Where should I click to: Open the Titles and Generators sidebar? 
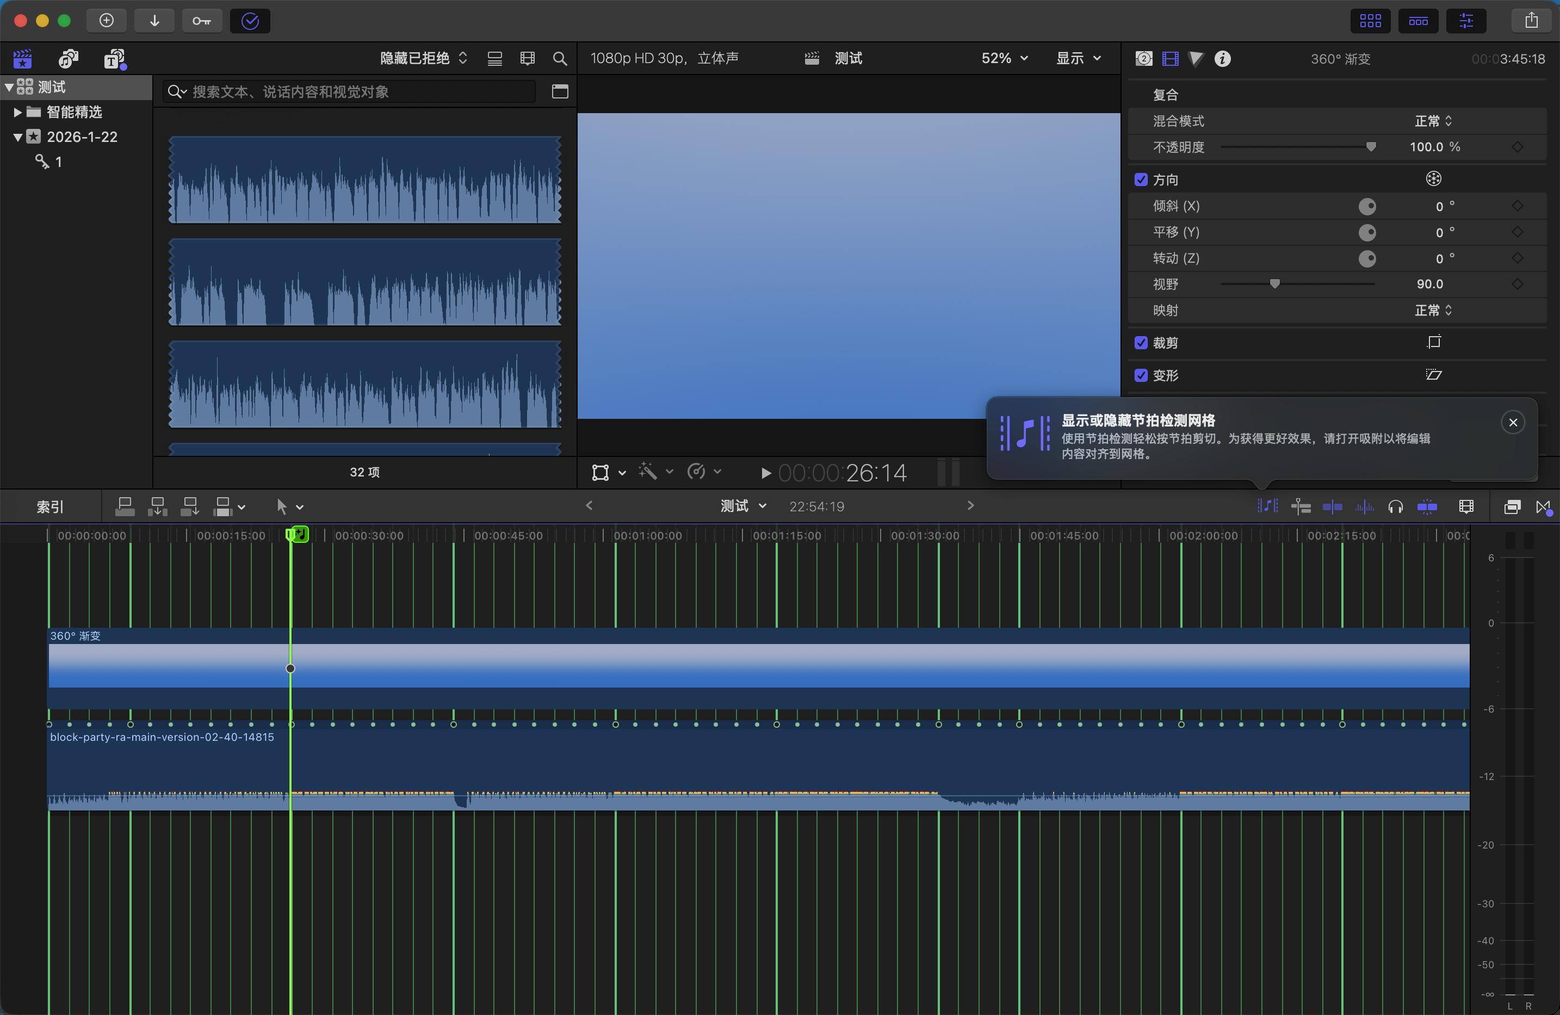point(115,59)
